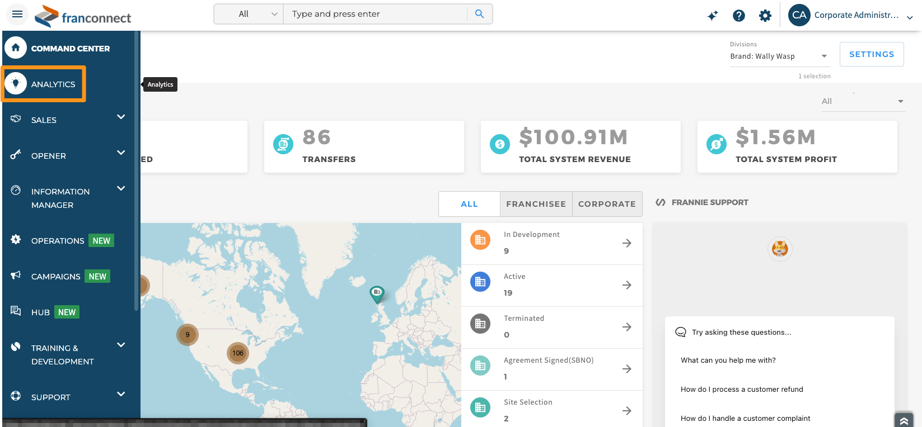Click the search magnifier icon
Screen dimensions: 922x427
[479, 14]
